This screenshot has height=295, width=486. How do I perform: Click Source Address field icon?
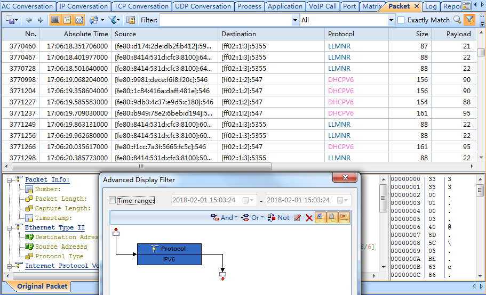click(29, 247)
